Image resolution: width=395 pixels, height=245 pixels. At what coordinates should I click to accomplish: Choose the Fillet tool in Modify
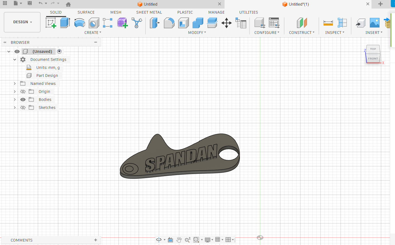tap(169, 23)
